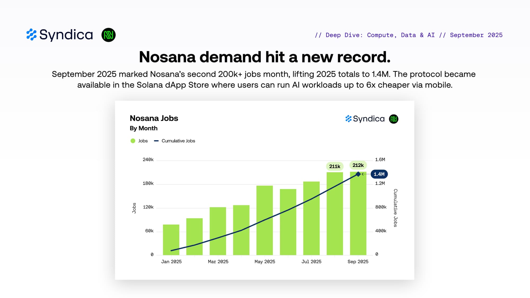Viewport: 530px width, 298px height.
Task: Click the green Jobs legend color dot
Action: (133, 141)
